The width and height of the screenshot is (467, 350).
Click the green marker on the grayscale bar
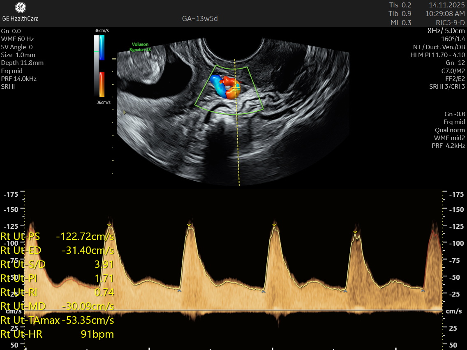(x=96, y=52)
